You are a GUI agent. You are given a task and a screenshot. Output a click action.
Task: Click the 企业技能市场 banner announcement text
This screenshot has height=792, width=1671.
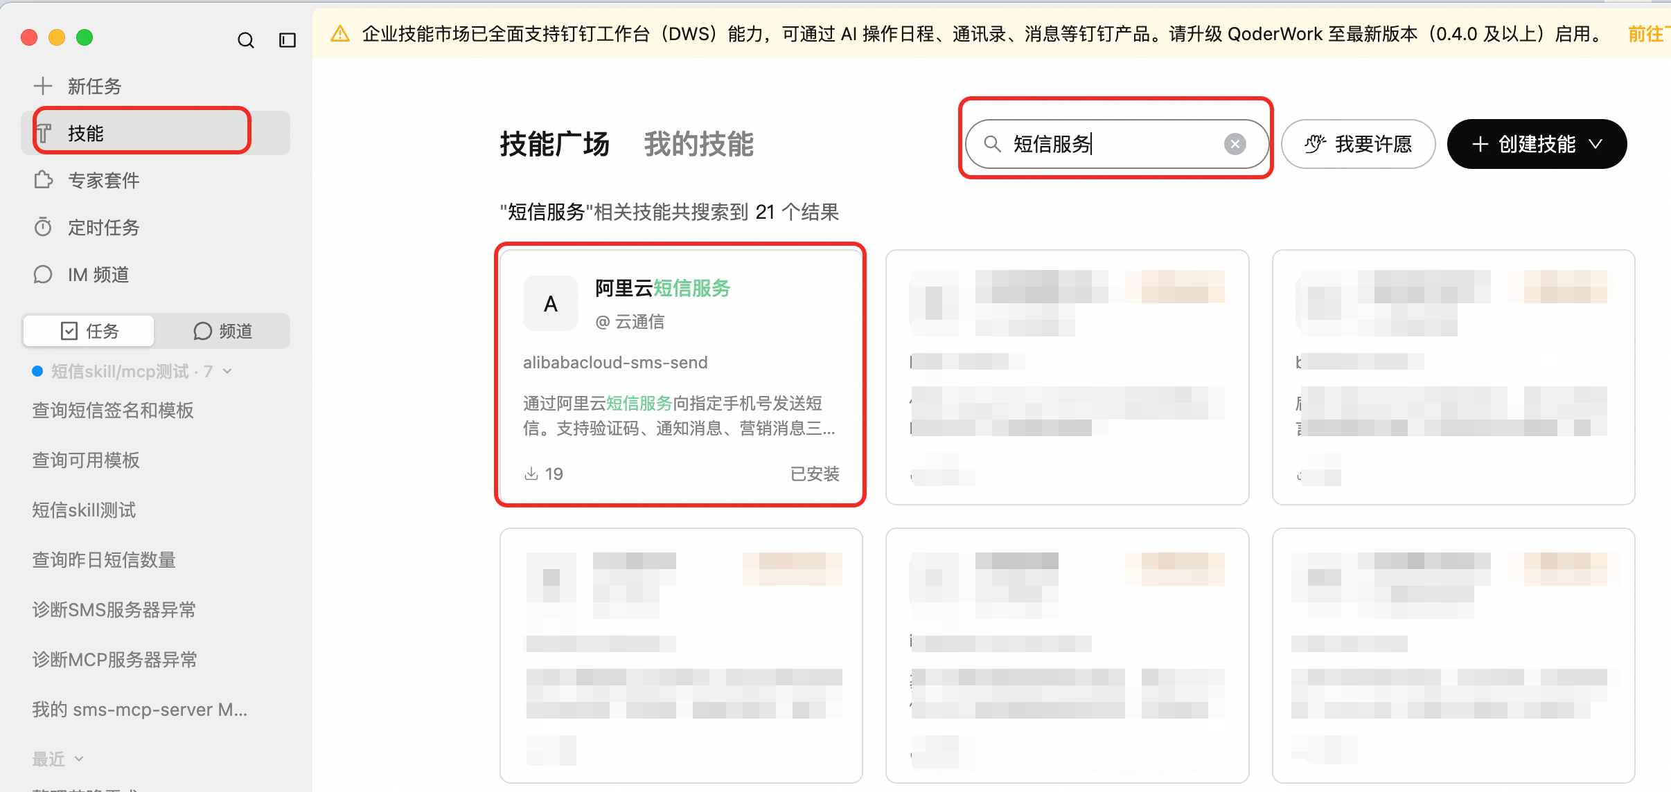(982, 33)
